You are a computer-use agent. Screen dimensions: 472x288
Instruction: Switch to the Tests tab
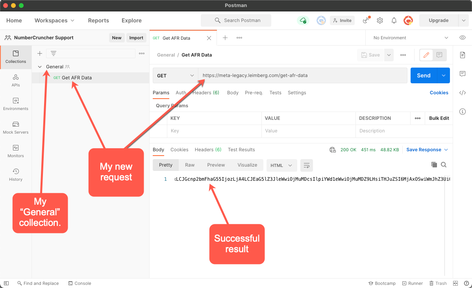pyautogui.click(x=276, y=93)
